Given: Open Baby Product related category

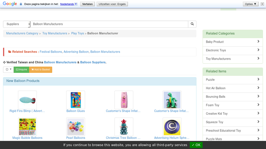Looking at the screenshot, I should pyautogui.click(x=232, y=42).
